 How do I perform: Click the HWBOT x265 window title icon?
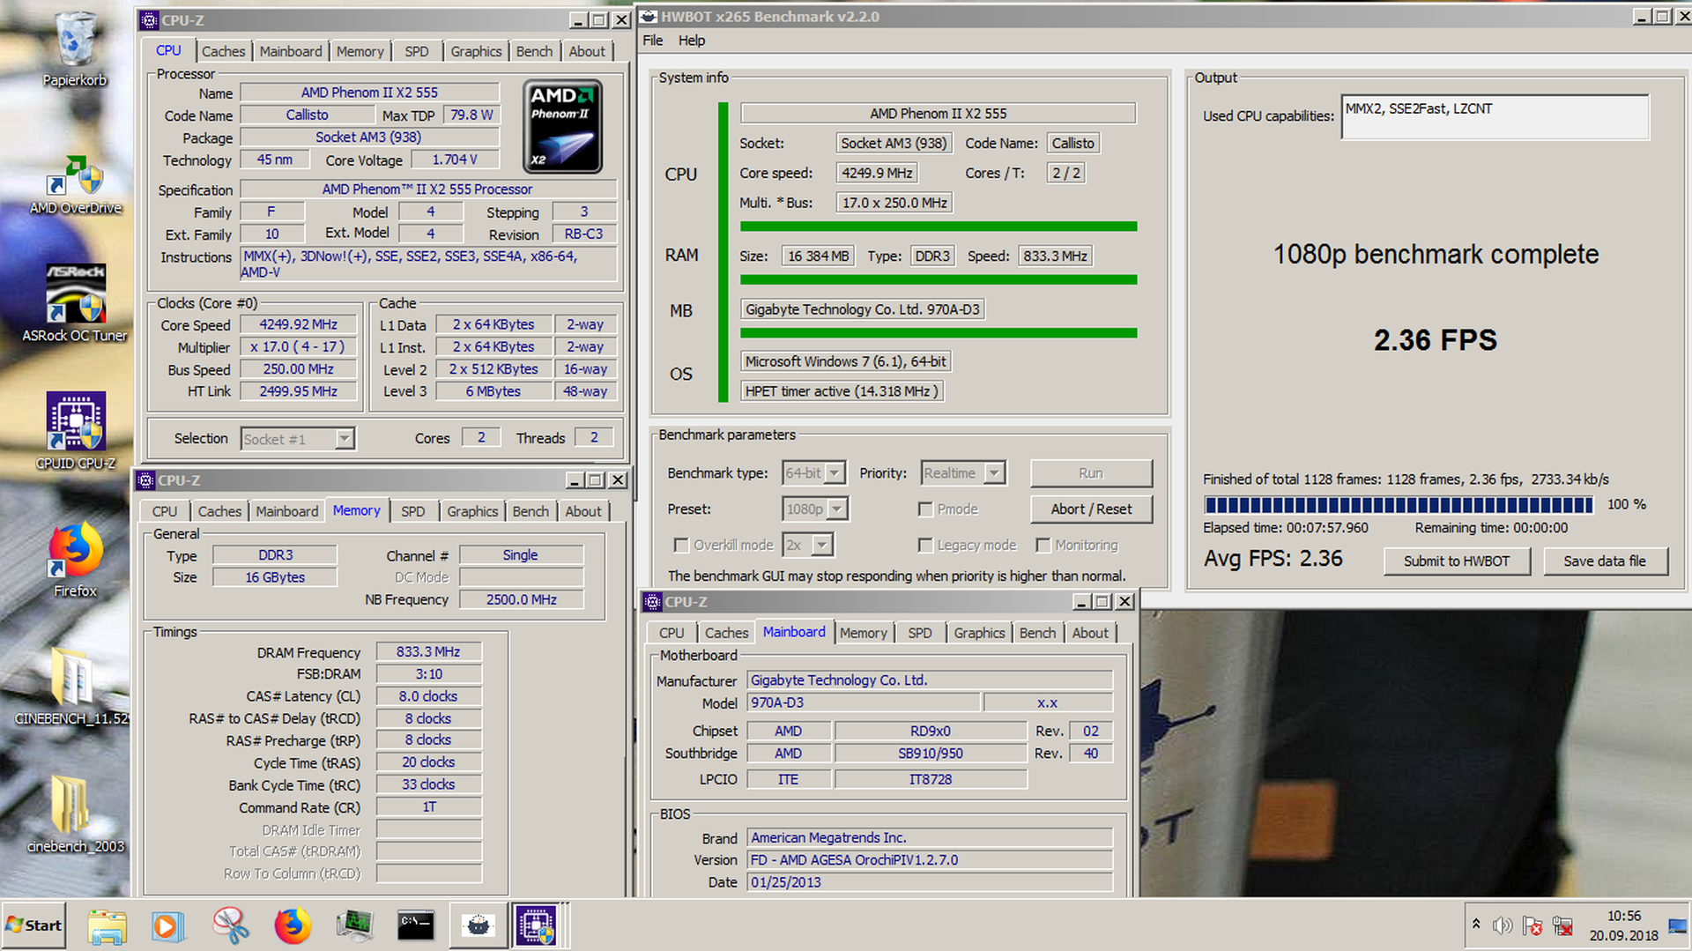click(x=649, y=16)
